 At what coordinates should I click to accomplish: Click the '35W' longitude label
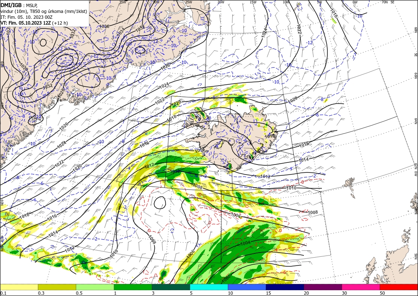[x=122, y=2]
